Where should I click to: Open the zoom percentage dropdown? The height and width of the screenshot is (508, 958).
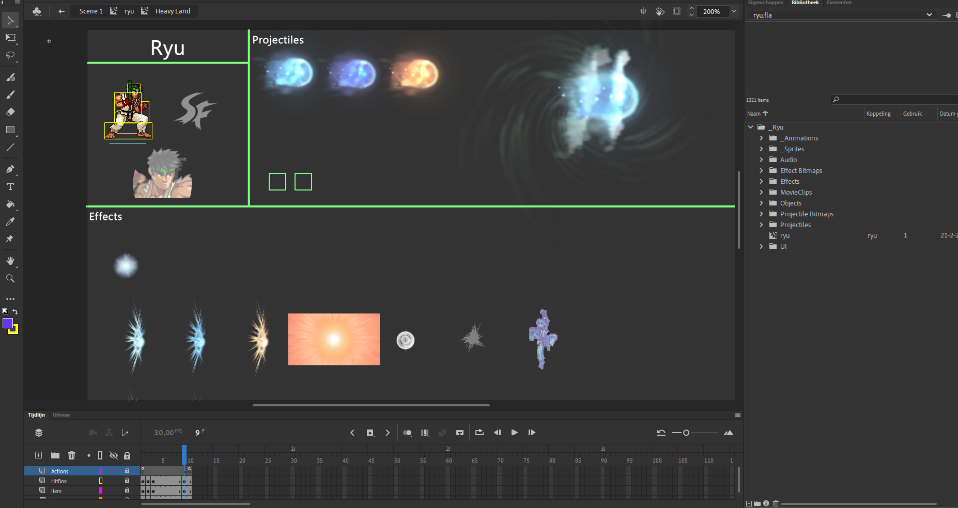coord(734,11)
